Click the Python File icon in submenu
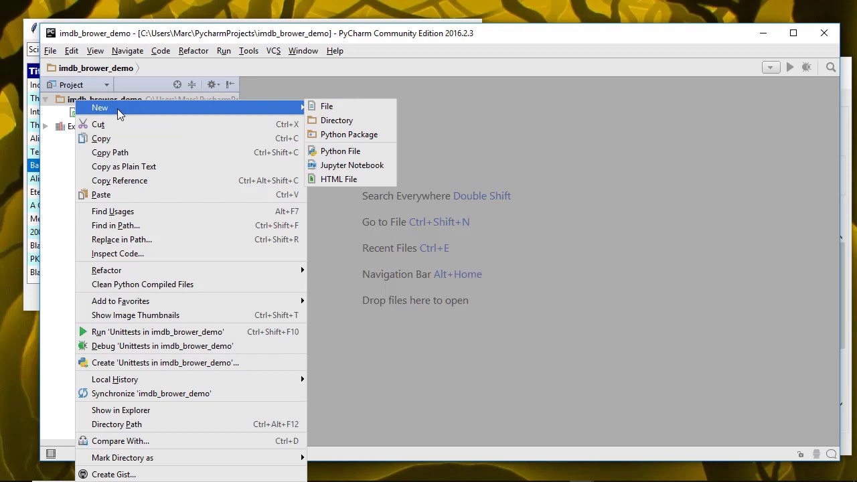857x482 pixels. coord(312,151)
